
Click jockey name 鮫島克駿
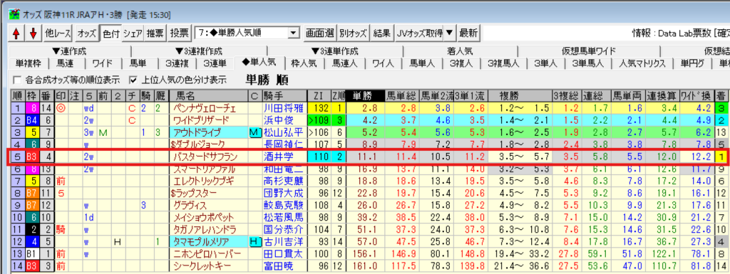283,205
